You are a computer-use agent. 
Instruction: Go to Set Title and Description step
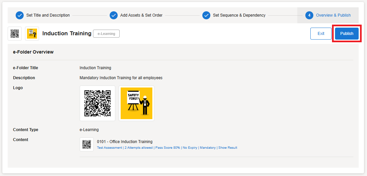pyautogui.click(x=48, y=15)
